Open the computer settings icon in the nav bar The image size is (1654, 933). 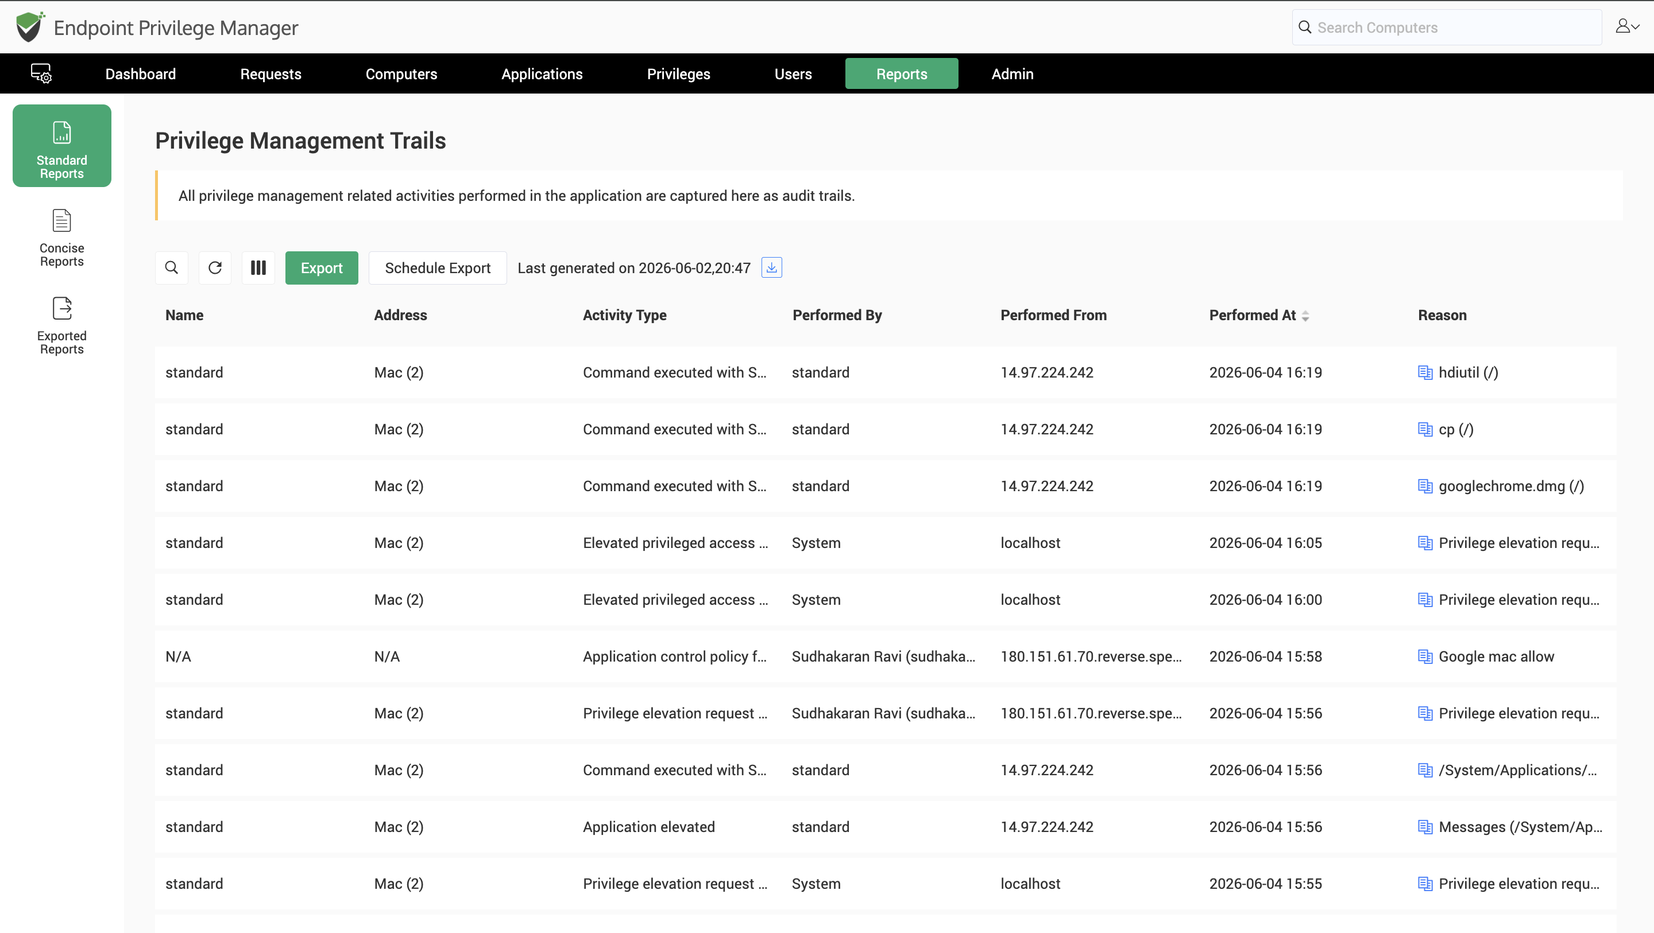[x=41, y=73]
